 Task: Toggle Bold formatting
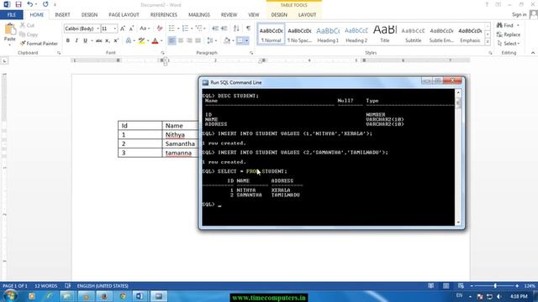tap(68, 41)
